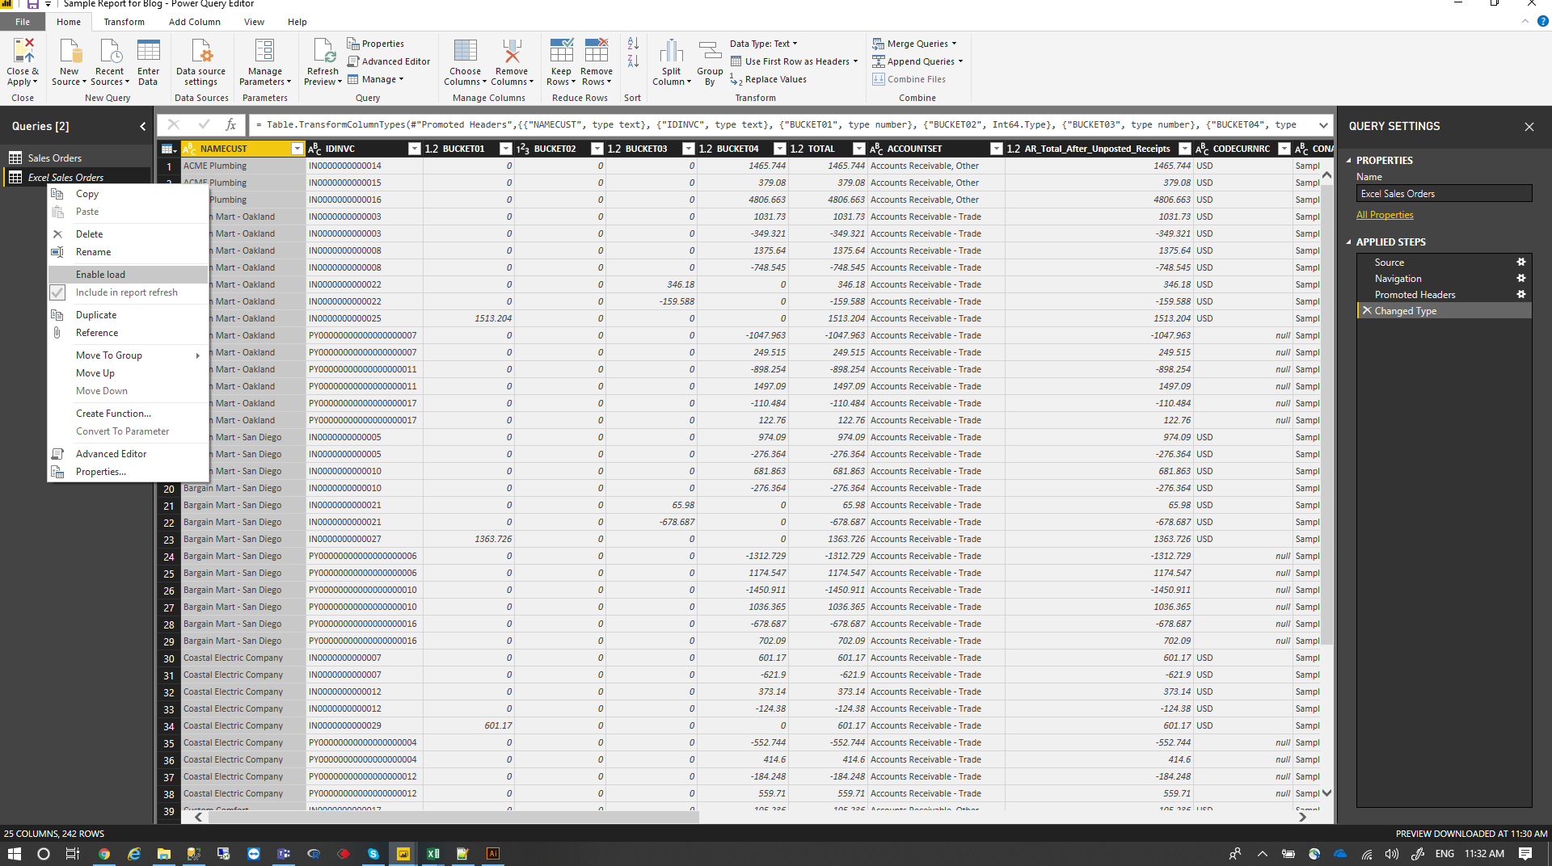The width and height of the screenshot is (1552, 866).
Task: Click the Keep Rows icon
Action: click(561, 52)
